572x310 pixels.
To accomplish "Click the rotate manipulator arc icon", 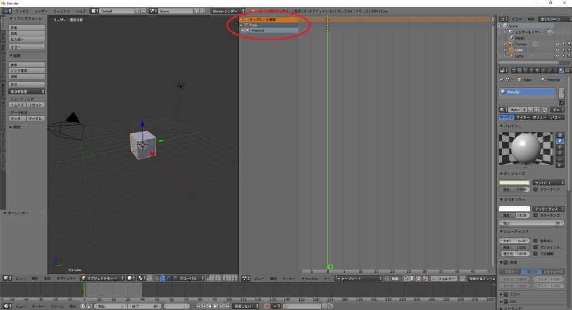I will [x=169, y=278].
